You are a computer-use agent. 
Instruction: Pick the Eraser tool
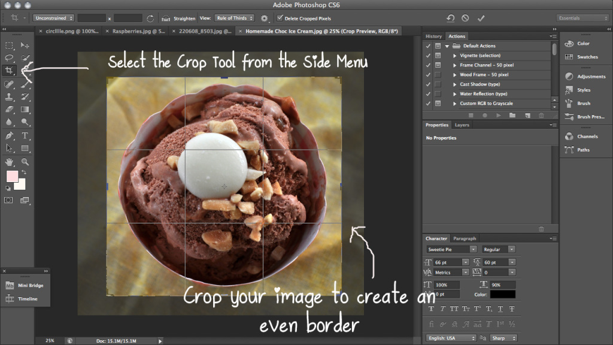pos(10,110)
